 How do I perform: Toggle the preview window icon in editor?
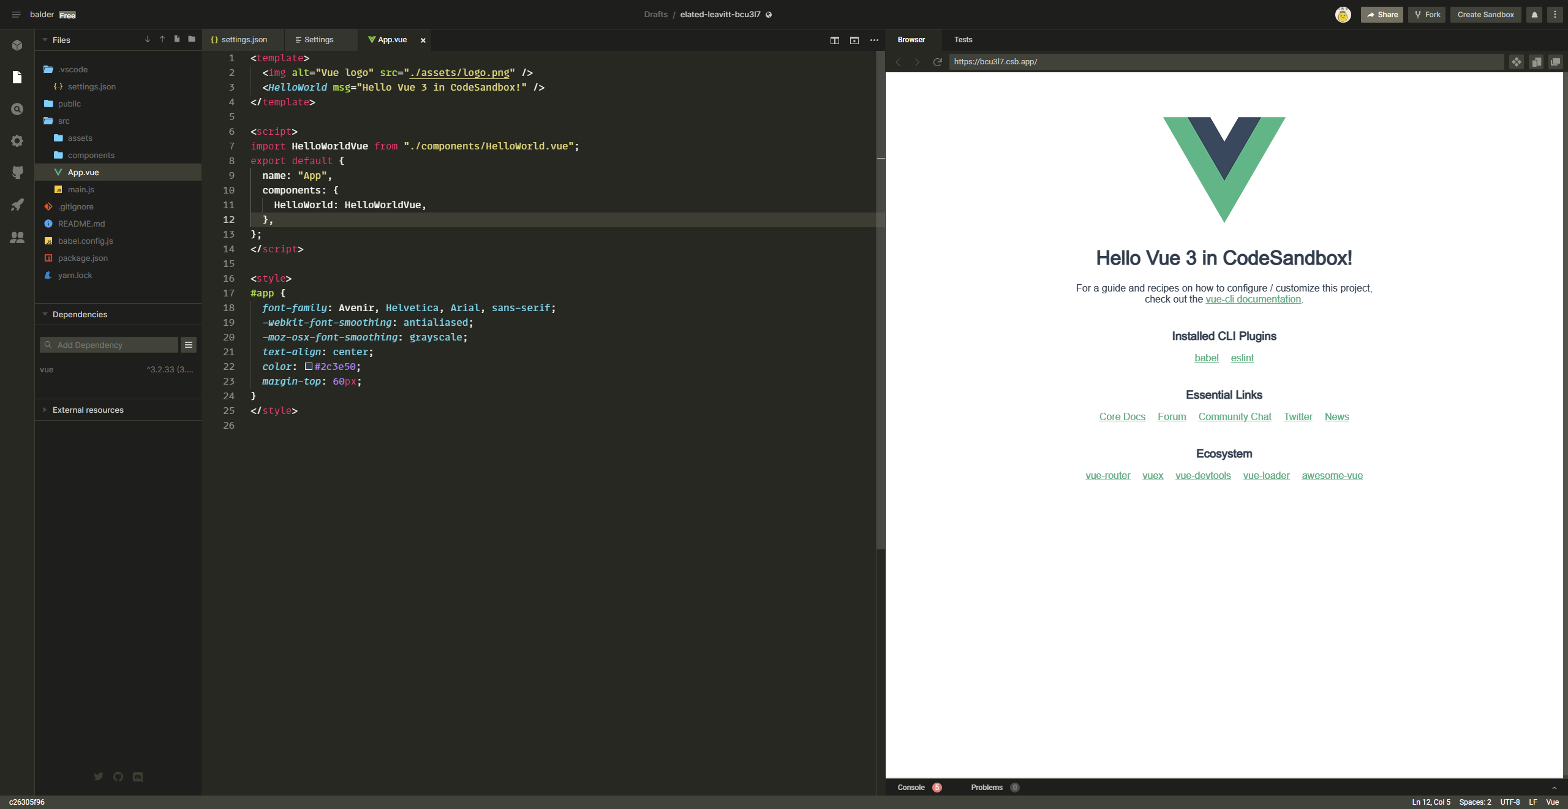point(854,40)
